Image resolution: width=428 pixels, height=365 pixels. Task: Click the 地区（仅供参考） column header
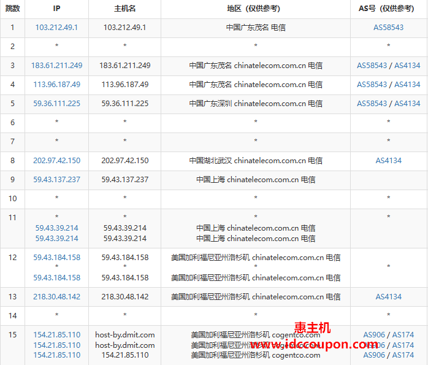[256, 9]
